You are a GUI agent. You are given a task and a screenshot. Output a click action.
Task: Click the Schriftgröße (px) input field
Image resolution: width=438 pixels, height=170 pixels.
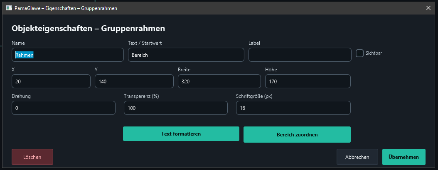pos(293,108)
